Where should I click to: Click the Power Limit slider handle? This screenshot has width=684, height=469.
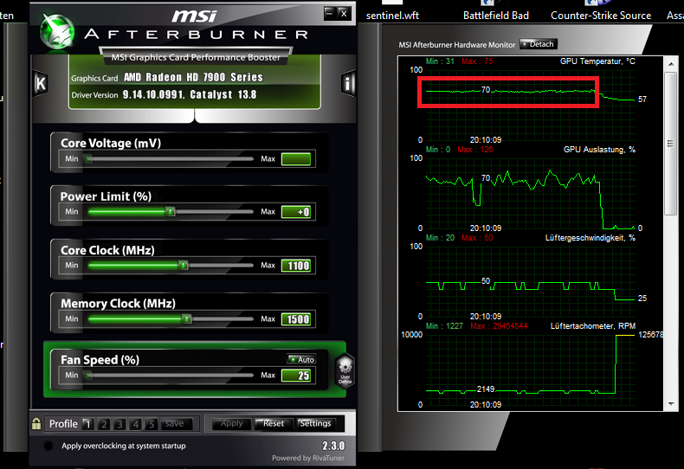pos(171,212)
